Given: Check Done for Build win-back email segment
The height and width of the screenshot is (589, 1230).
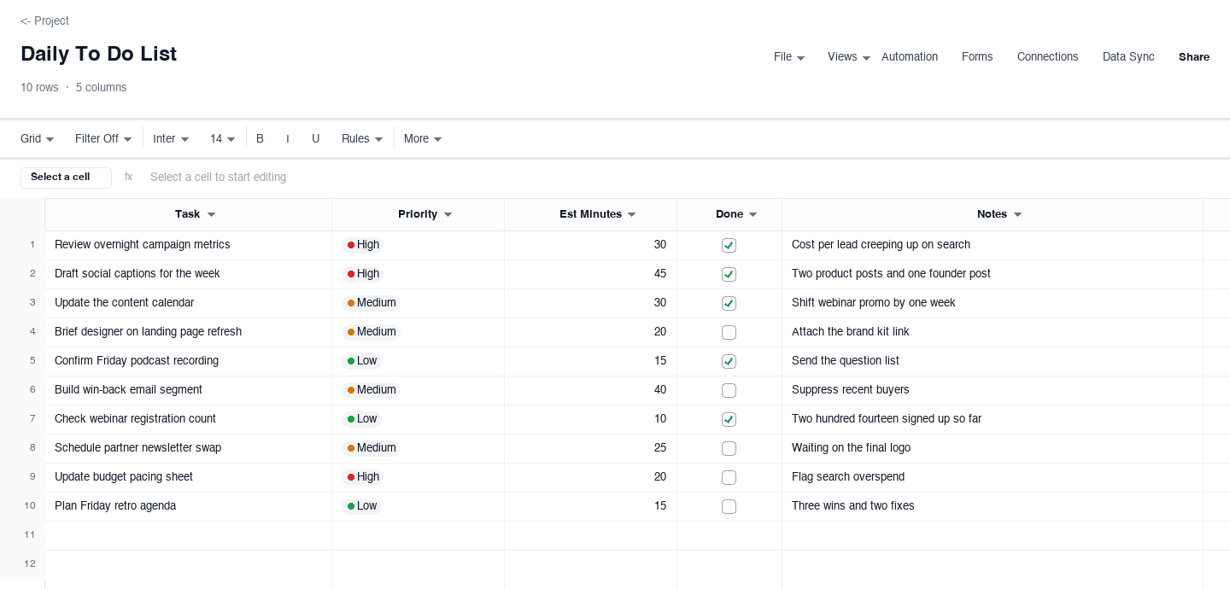Looking at the screenshot, I should pos(729,390).
